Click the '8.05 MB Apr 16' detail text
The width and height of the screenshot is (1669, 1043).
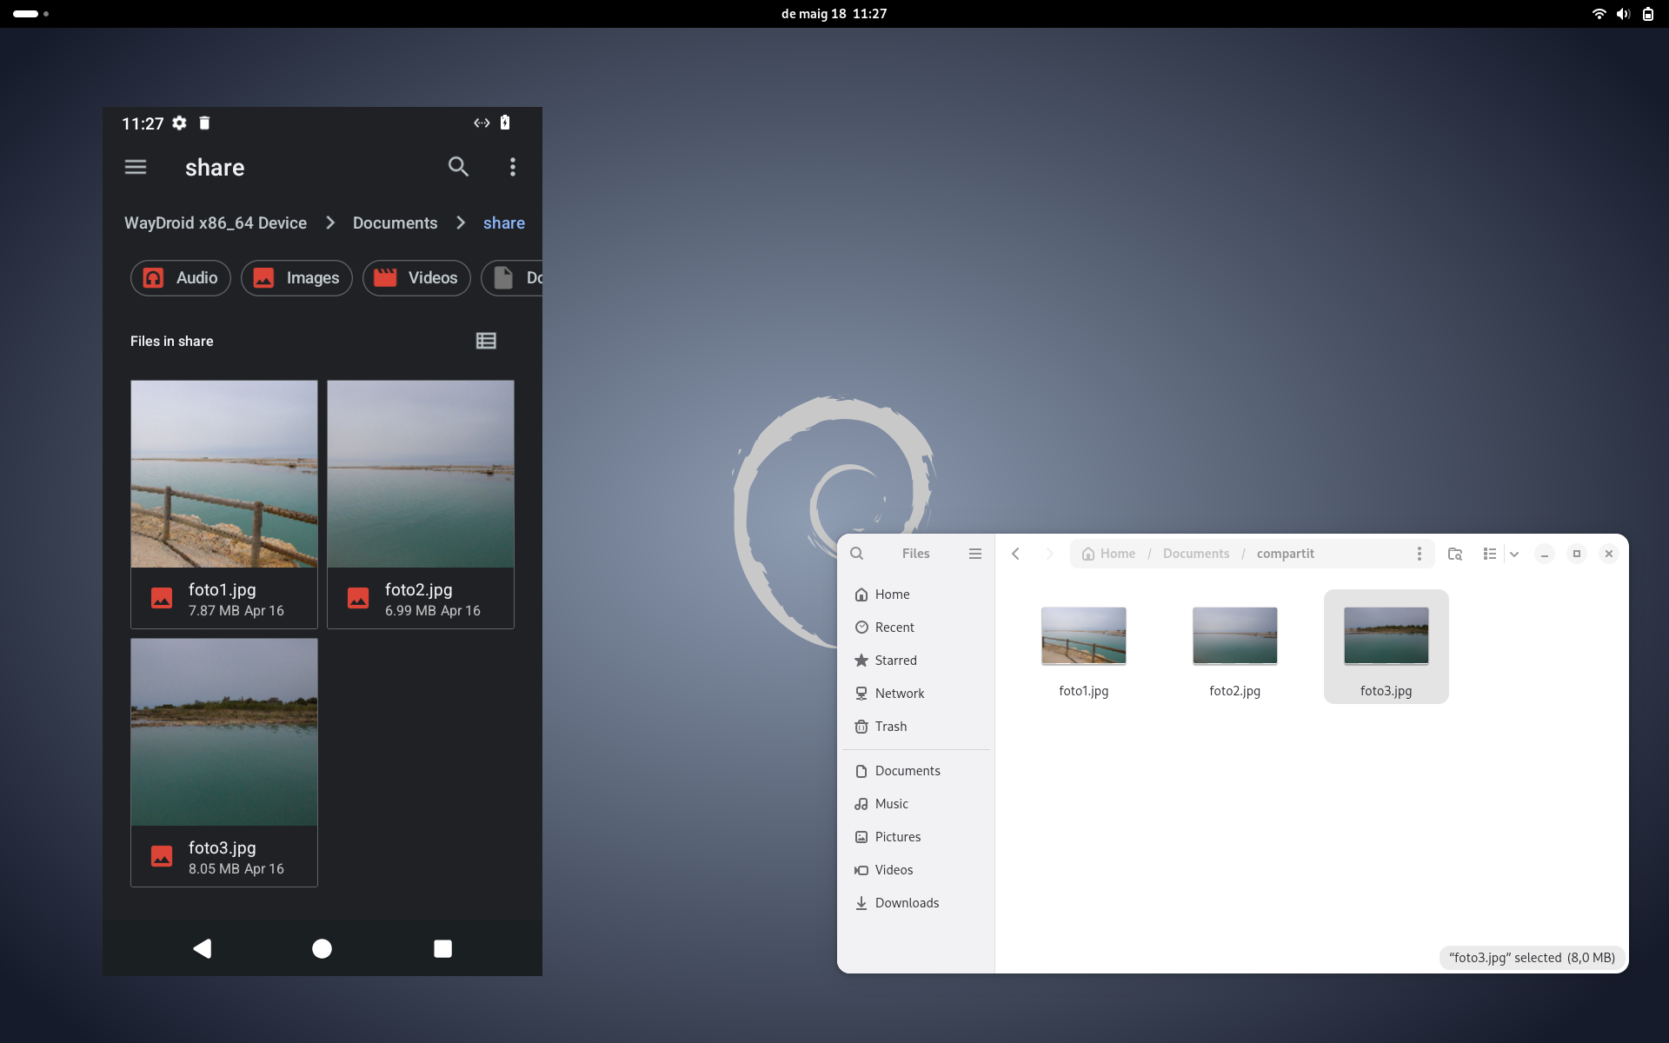(x=236, y=869)
